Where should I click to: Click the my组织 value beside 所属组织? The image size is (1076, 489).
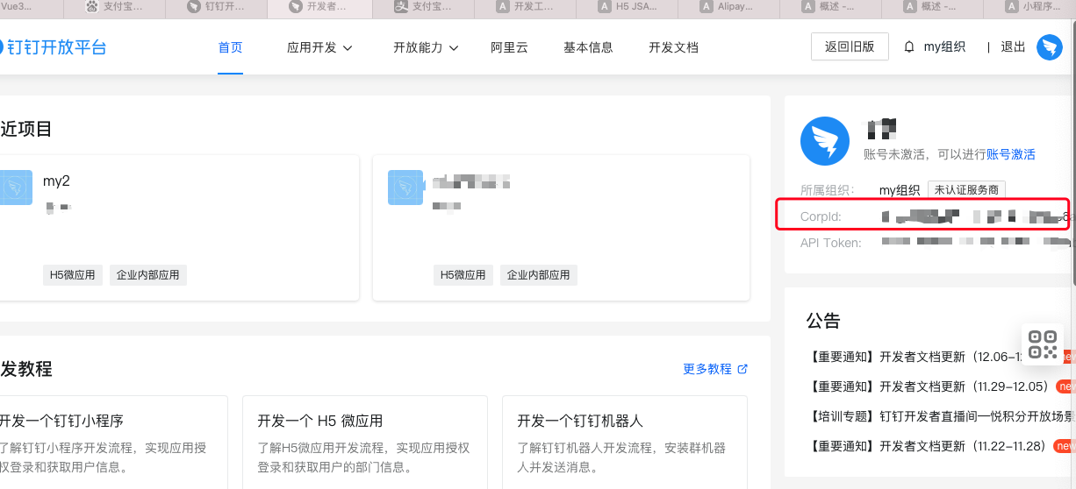pyautogui.click(x=900, y=190)
